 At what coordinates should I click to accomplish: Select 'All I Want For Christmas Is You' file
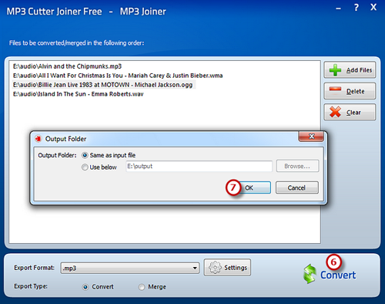118,76
